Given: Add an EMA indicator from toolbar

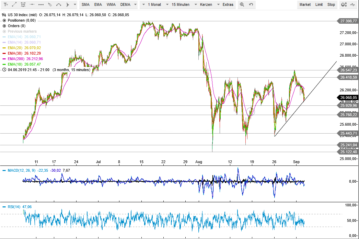Looking at the screenshot, I should pos(98,4).
